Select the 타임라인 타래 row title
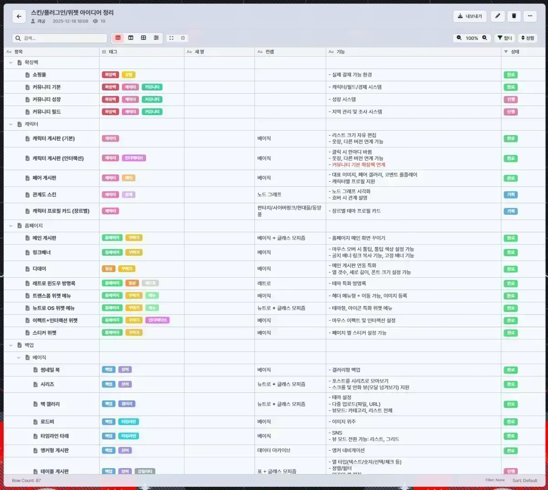Screen dimensions: 548x490 click(x=55, y=436)
